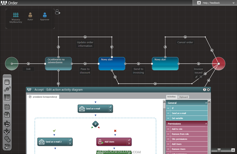
Task: Click the Cancel order transition label
Action: [x=185, y=42]
